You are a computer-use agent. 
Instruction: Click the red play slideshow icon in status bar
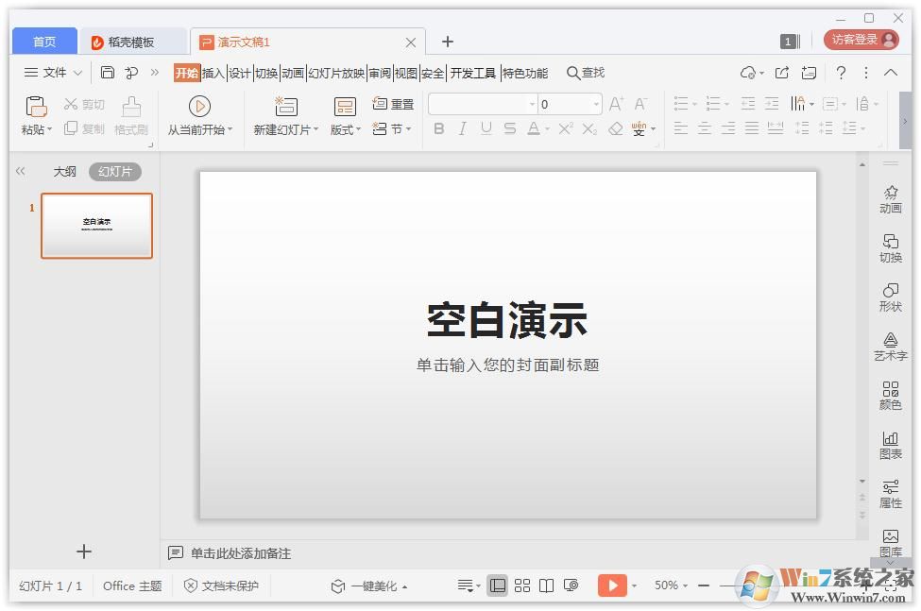pos(611,585)
